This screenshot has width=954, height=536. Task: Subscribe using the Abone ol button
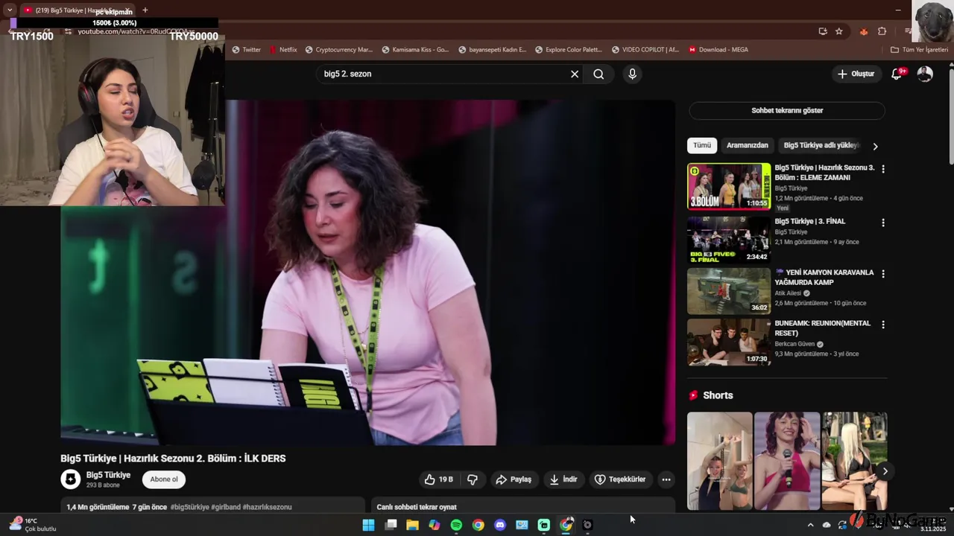(x=164, y=479)
